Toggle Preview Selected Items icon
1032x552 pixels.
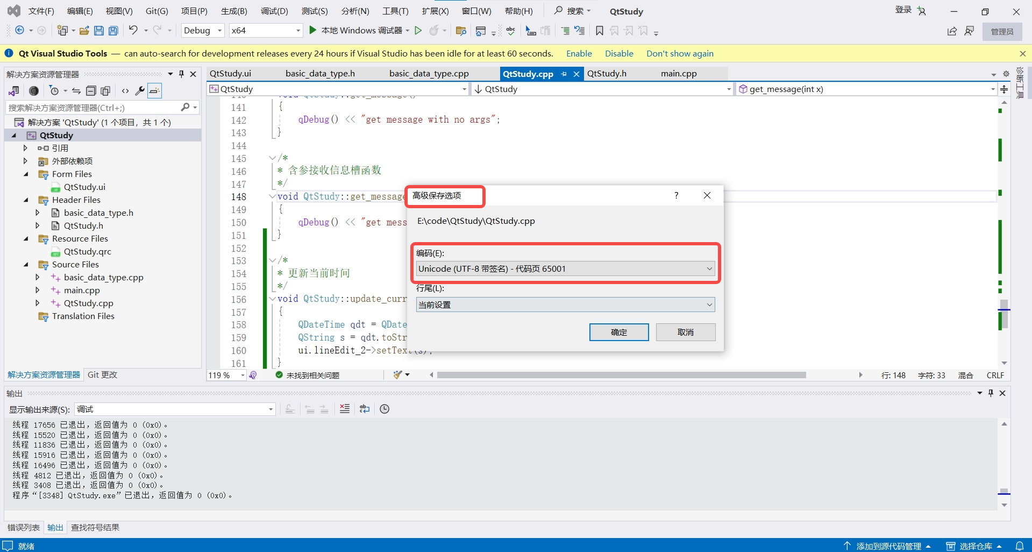[x=154, y=91]
